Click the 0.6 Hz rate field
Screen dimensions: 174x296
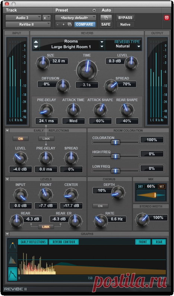(117, 219)
